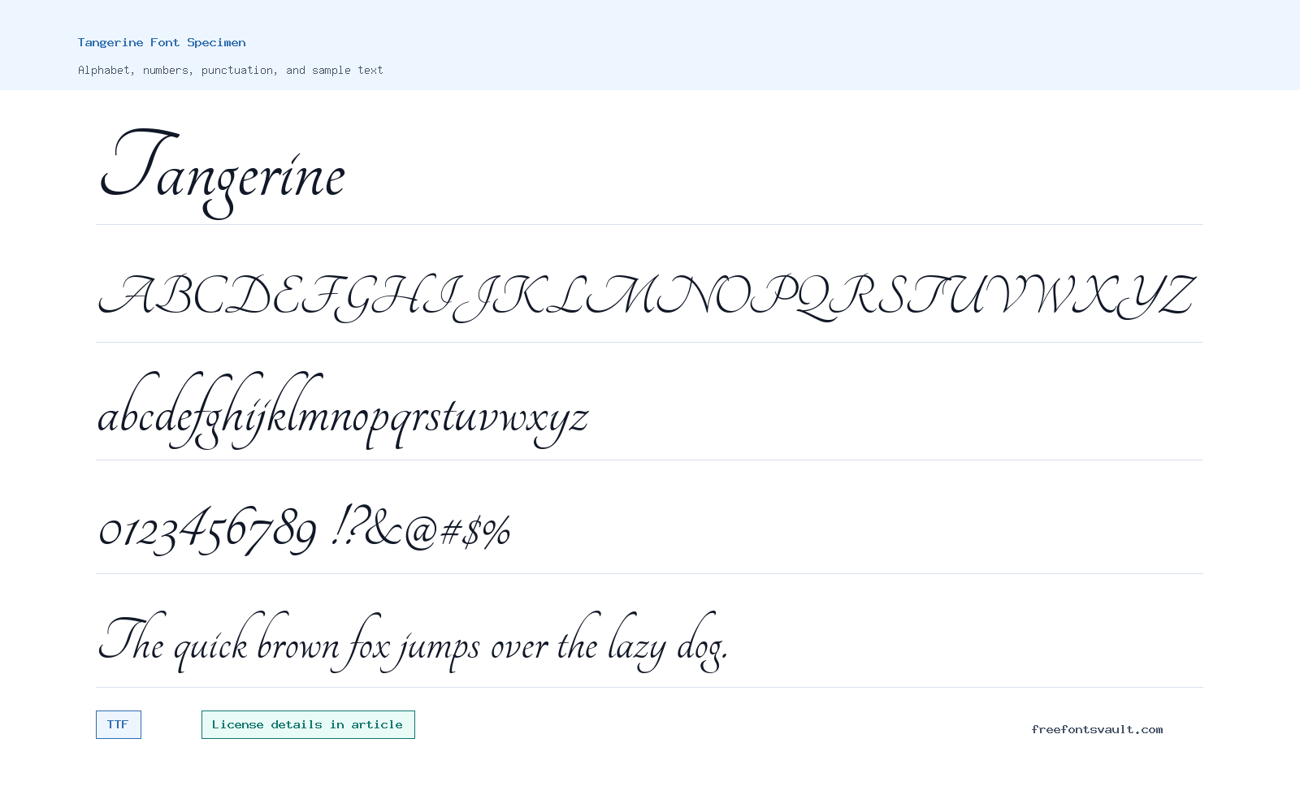Click the large 'Tangerine' font name sample
Screen dimensions: 1300x812
coord(223,172)
